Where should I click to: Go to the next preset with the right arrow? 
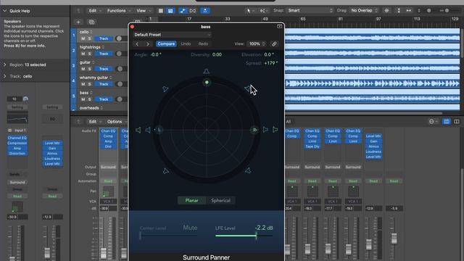coord(148,43)
